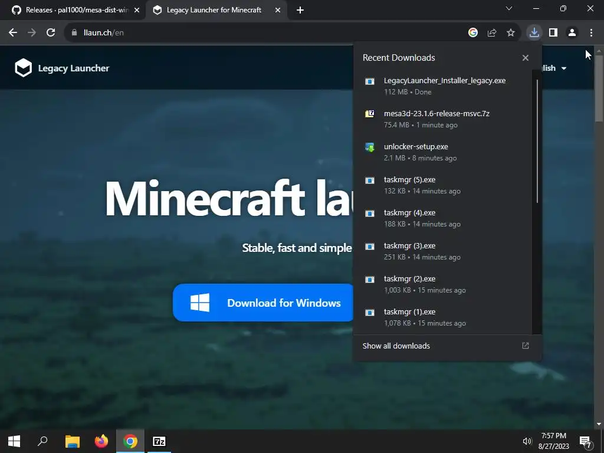Toggle the Chrome downloads toolbar icon

click(534, 32)
